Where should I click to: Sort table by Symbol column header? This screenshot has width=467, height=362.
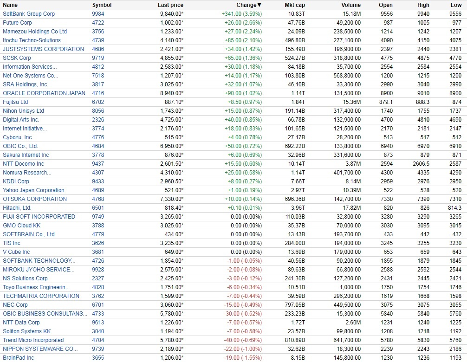[102, 5]
